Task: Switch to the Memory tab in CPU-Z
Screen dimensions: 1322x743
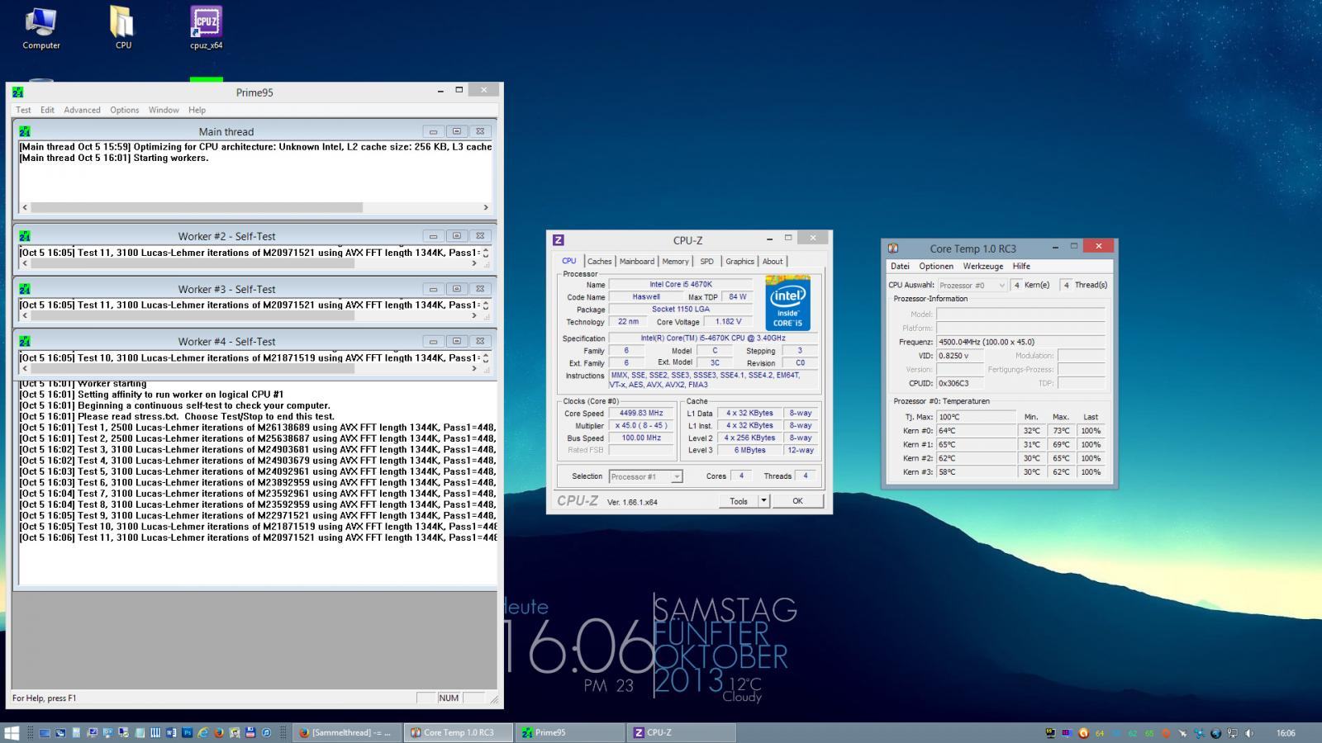Action: (675, 262)
